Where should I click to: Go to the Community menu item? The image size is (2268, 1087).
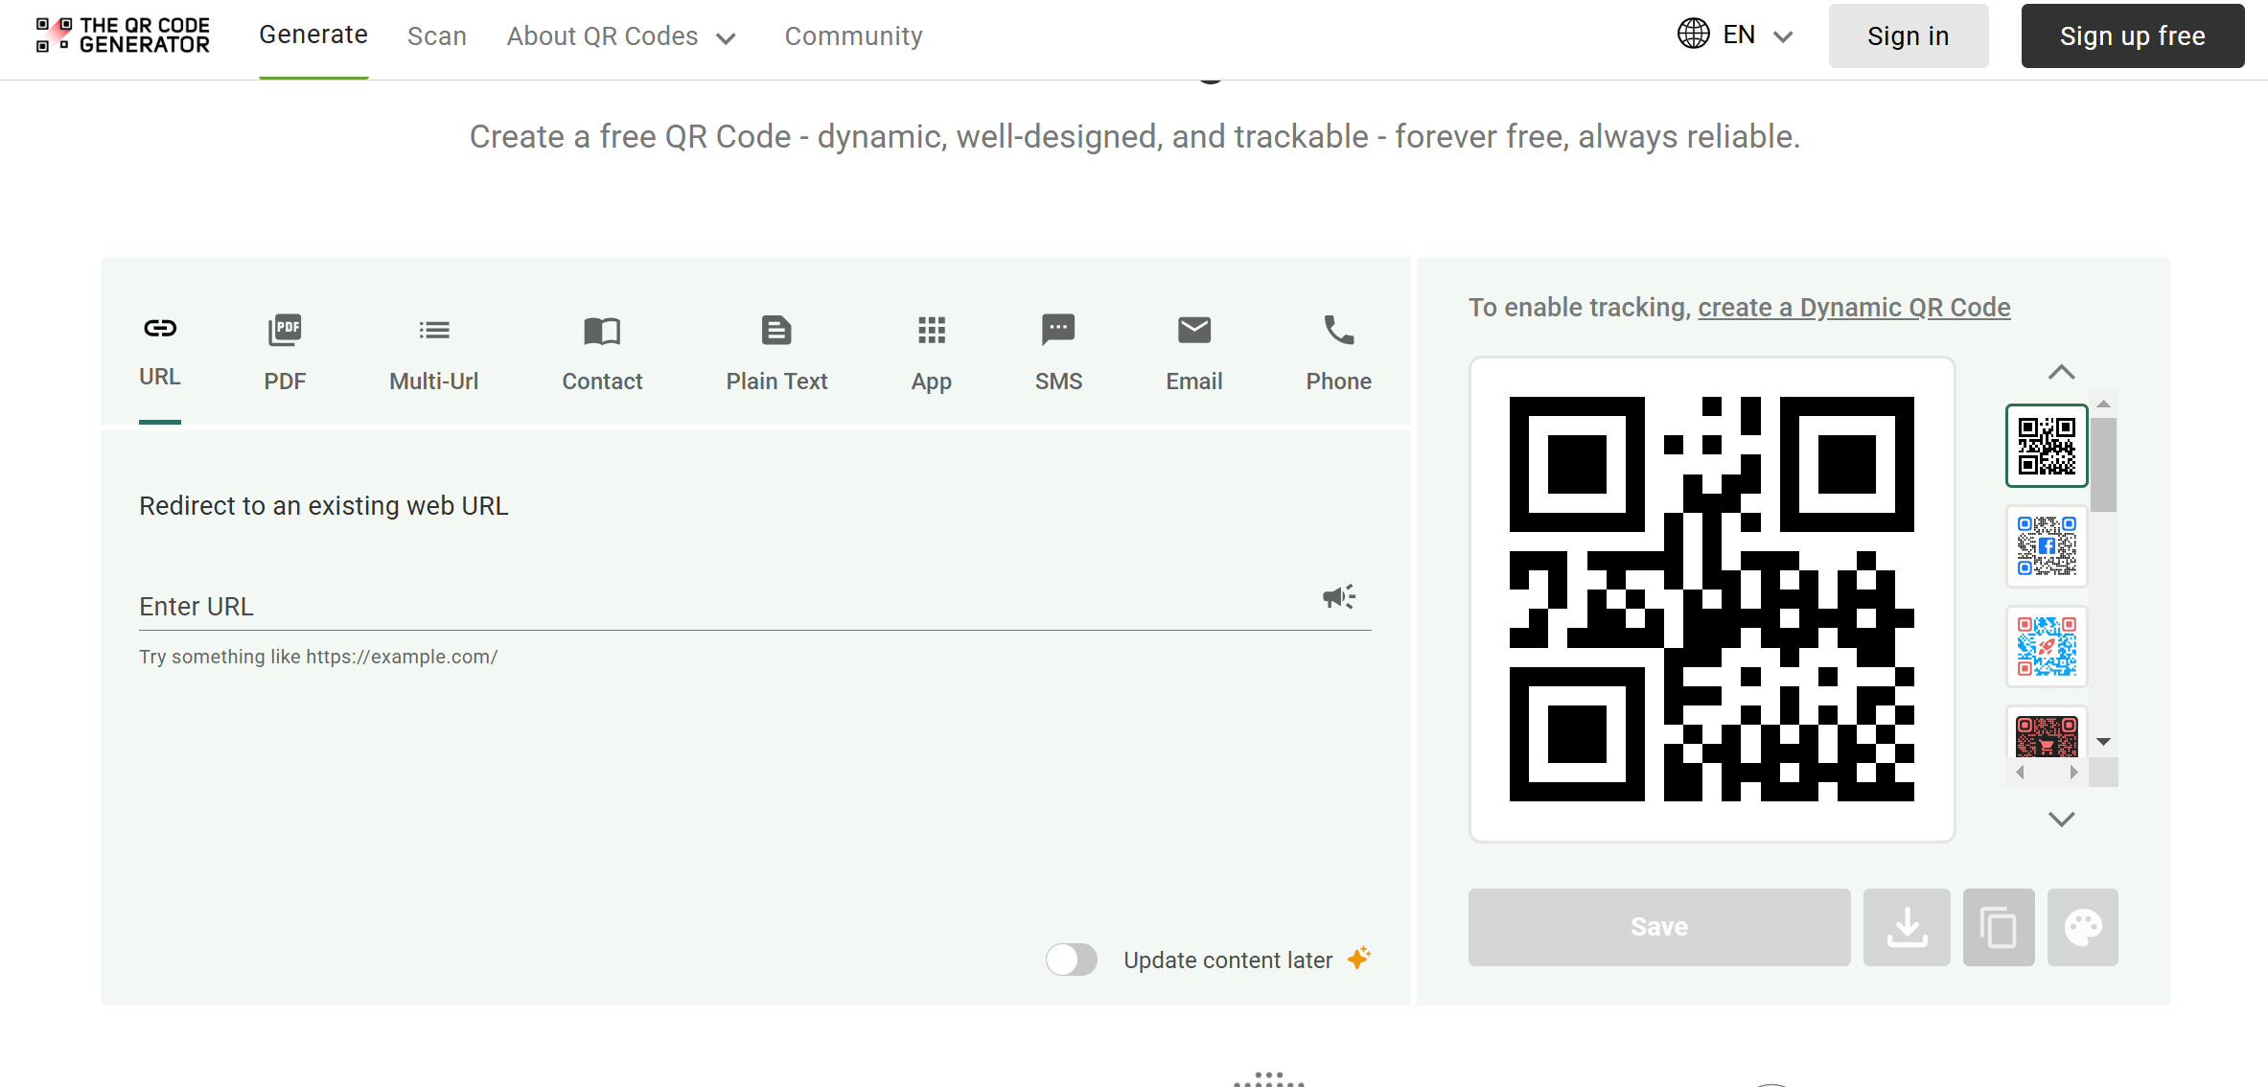tap(853, 36)
